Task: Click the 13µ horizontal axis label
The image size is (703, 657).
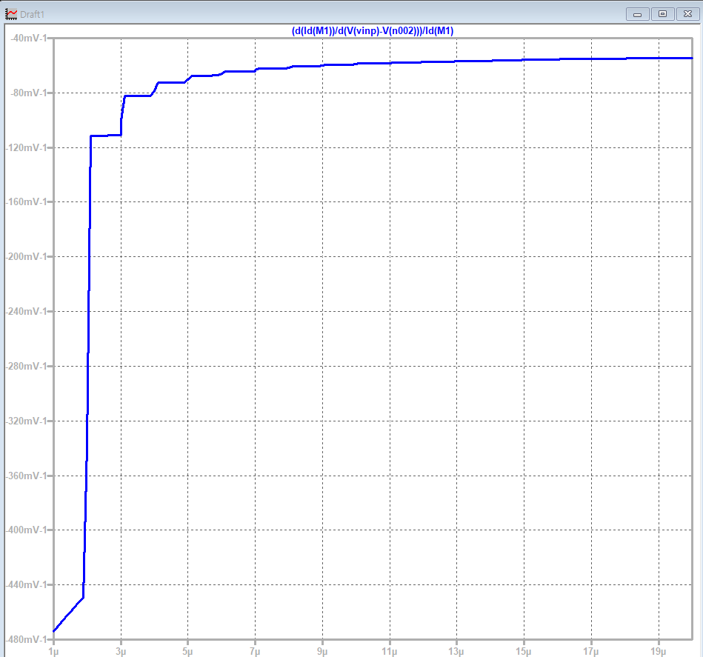Action: click(456, 652)
